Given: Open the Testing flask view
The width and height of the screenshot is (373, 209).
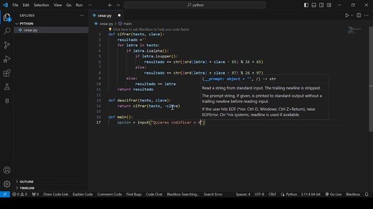Looking at the screenshot, I should (7, 87).
